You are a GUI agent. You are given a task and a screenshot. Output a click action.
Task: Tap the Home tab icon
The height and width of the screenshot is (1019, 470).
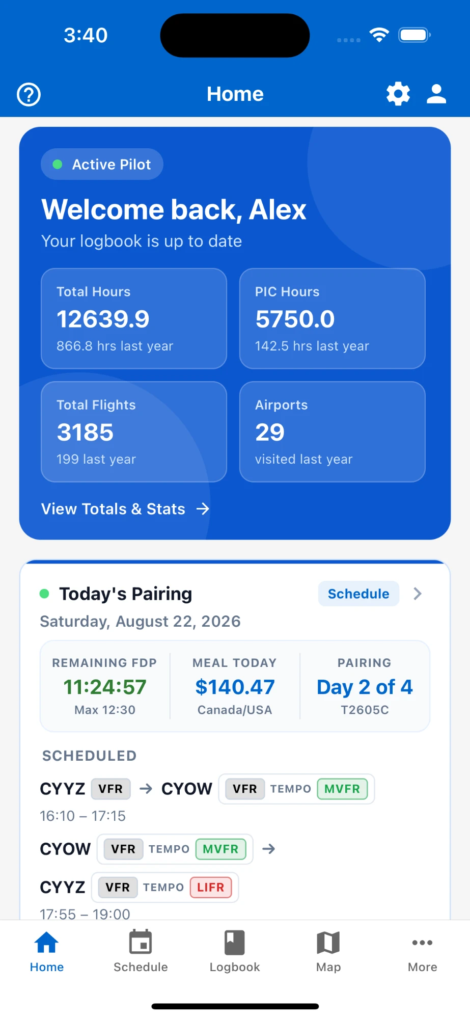pos(47,942)
